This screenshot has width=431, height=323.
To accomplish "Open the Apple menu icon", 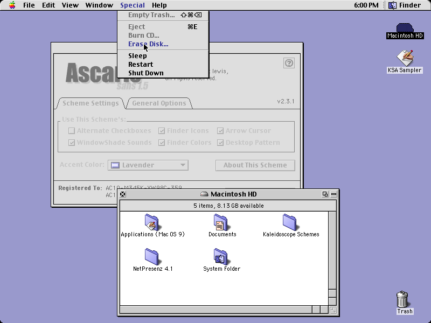I will (x=12, y=5).
